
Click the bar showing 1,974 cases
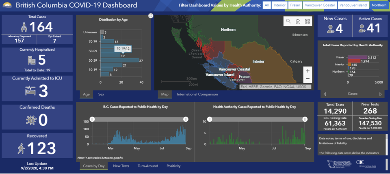[x=354, y=61]
